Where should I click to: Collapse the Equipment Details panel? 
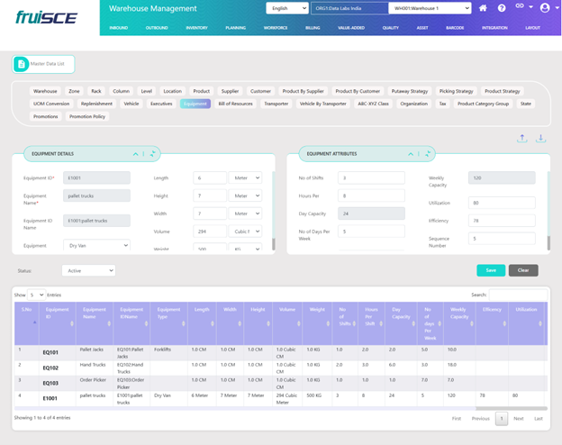point(135,154)
